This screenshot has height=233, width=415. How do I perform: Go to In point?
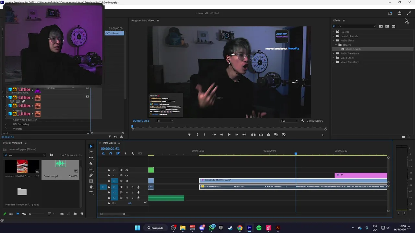coord(214,135)
